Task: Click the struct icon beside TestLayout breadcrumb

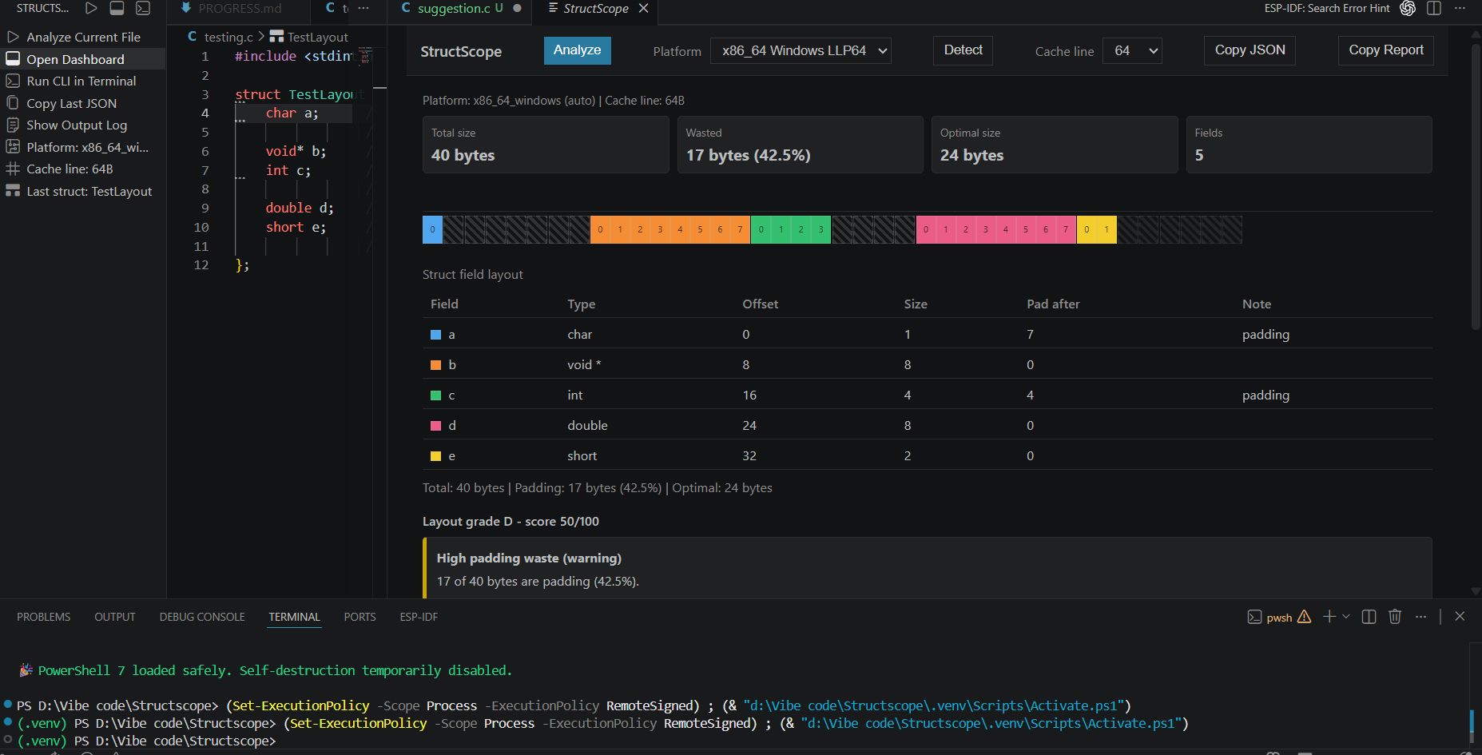Action: (x=276, y=36)
